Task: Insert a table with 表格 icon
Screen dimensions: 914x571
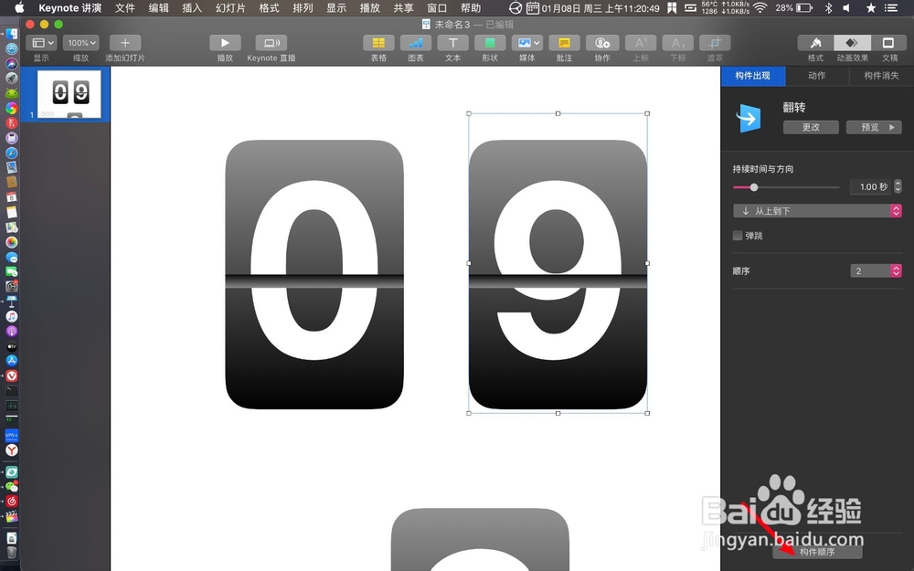Action: click(378, 43)
